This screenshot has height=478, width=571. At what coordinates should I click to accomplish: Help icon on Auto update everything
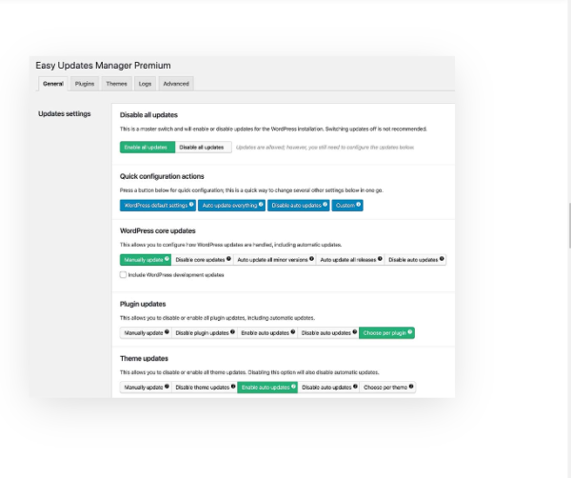click(x=261, y=205)
